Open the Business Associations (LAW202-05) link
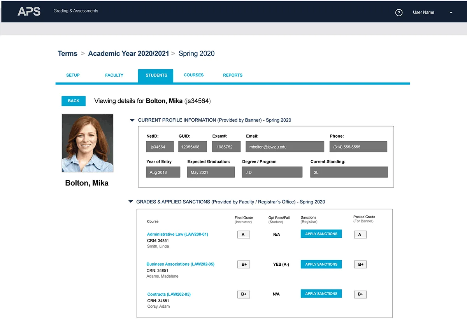Screen dimensions: 467x333 (180, 264)
